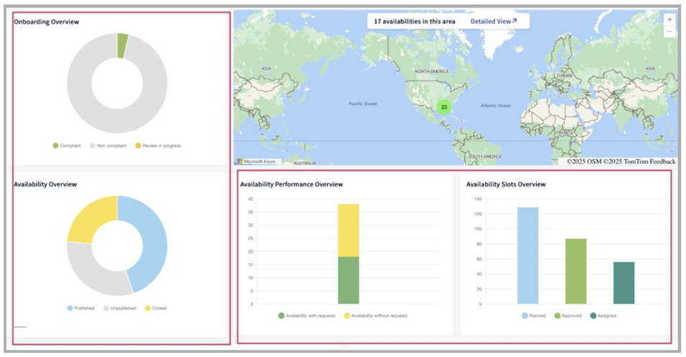Select the teal Assigned bar in slots chart
Screen dimensions: 686x357
point(624,282)
